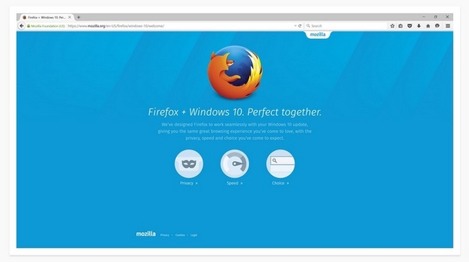Click the Privacy mask circle icon
The width and height of the screenshot is (469, 262).
point(189,164)
